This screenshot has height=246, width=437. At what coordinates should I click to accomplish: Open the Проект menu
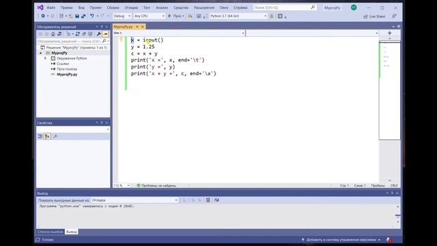point(96,8)
